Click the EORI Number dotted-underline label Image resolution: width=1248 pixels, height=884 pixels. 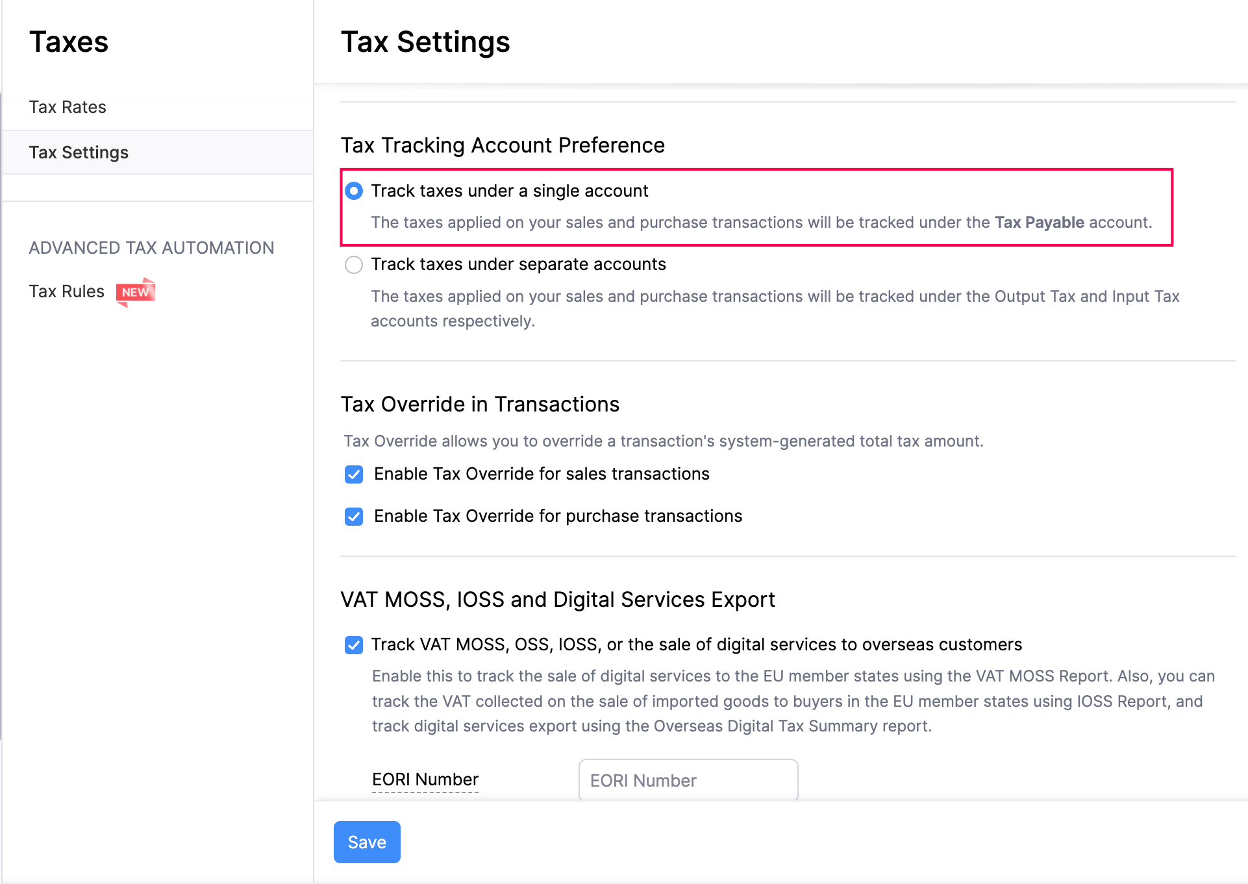tap(425, 780)
